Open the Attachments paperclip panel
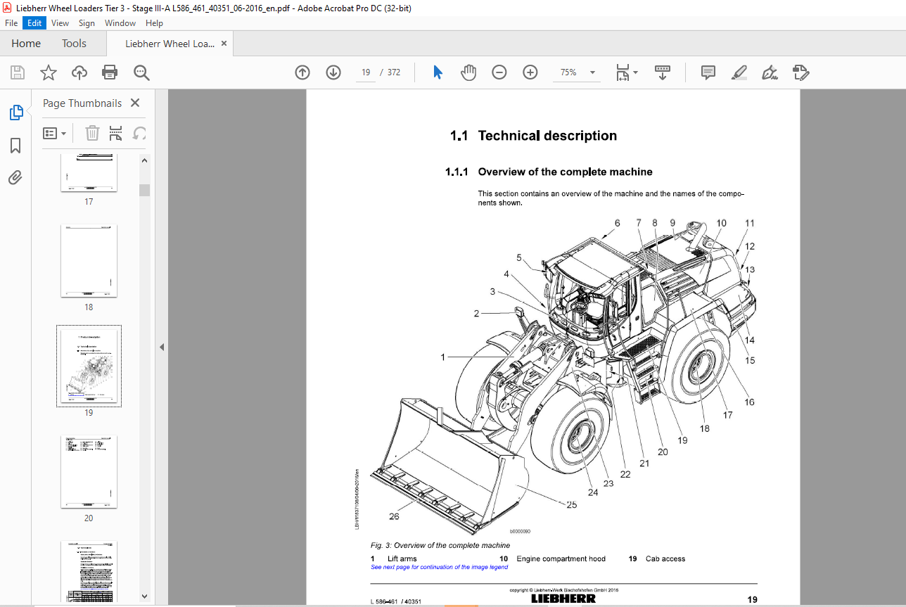Image resolution: width=906 pixels, height=607 pixels. [15, 177]
